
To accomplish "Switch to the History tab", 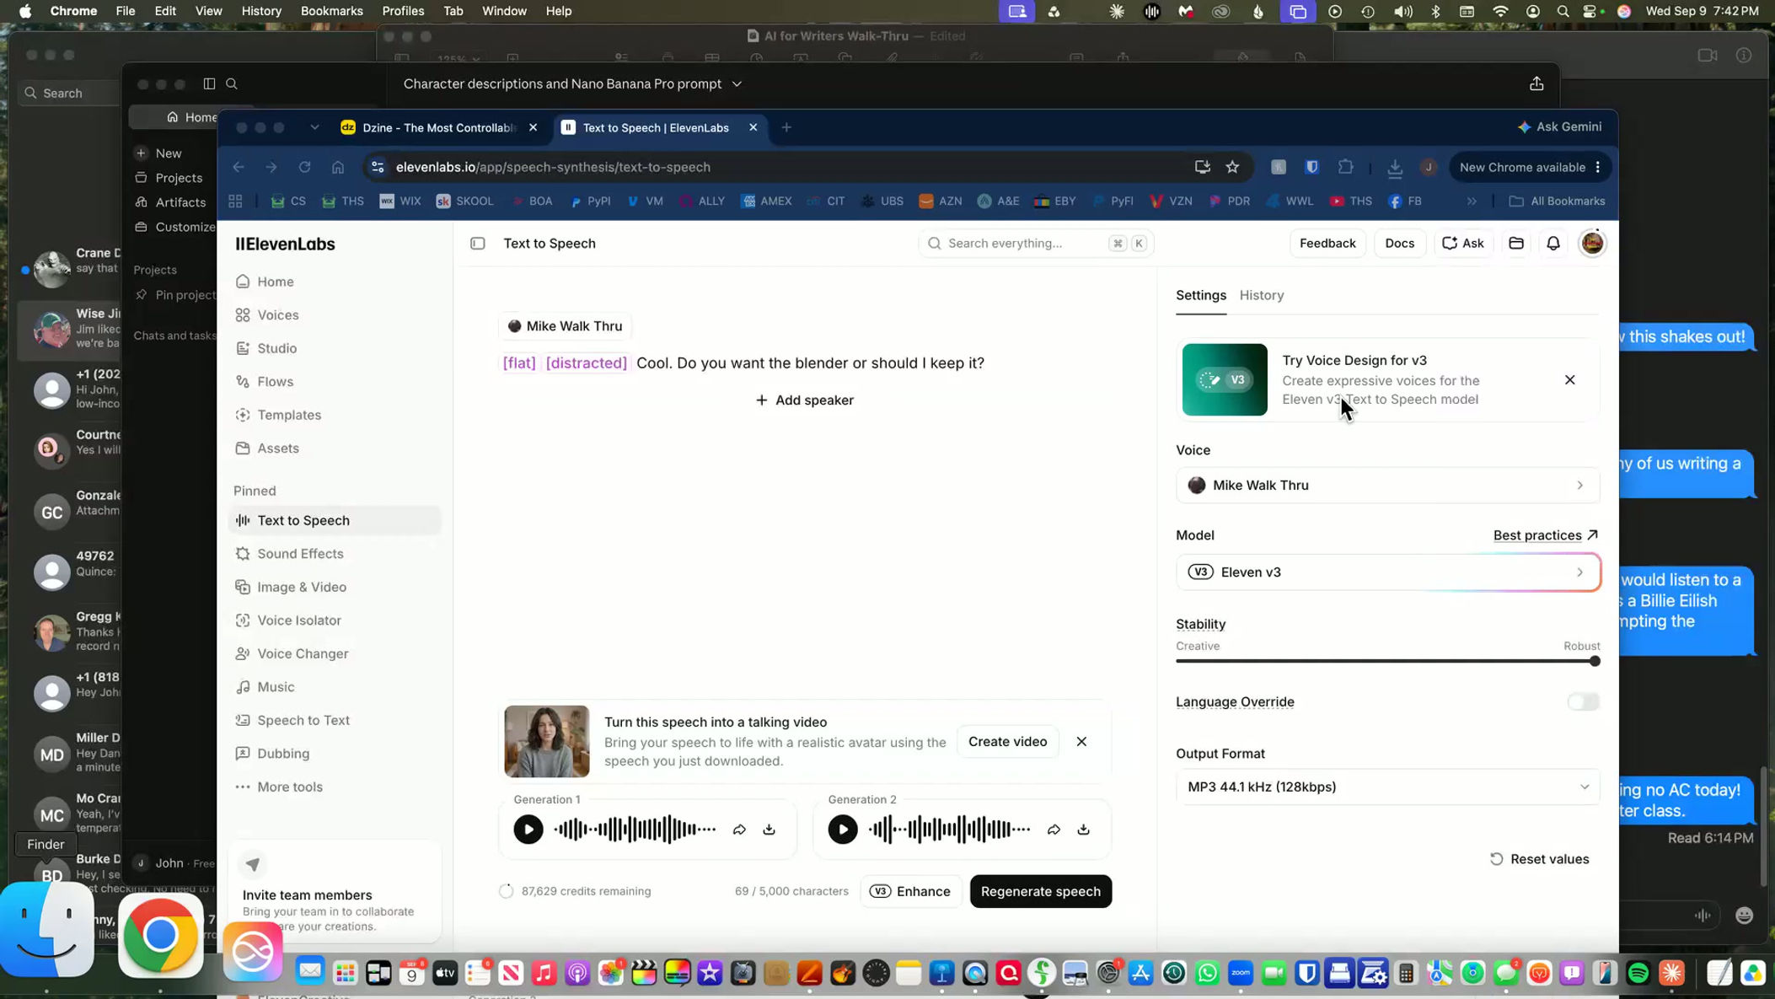I will tap(1262, 295).
